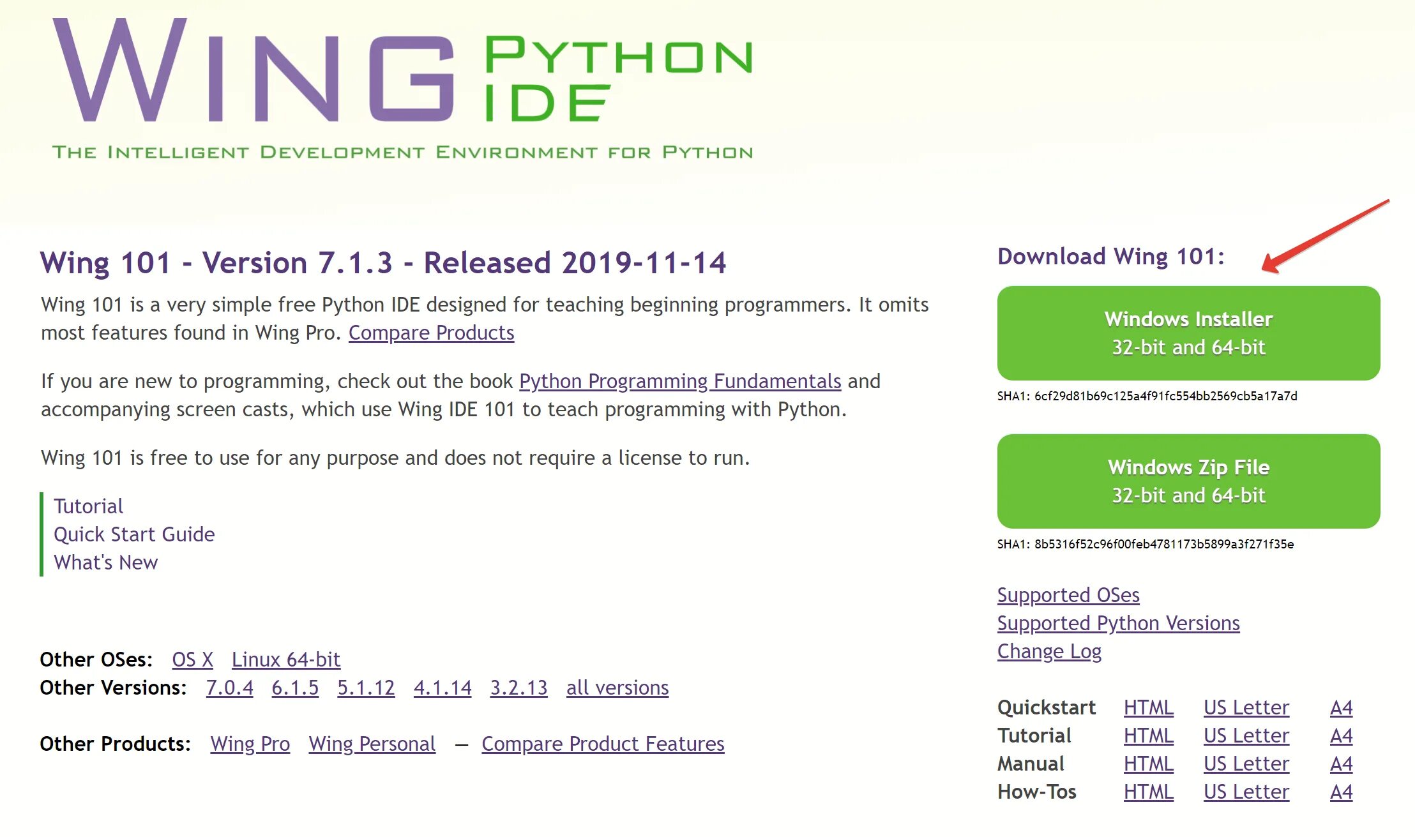Open How-Tos US Letter PDF
The image size is (1415, 837).
coord(1246,792)
